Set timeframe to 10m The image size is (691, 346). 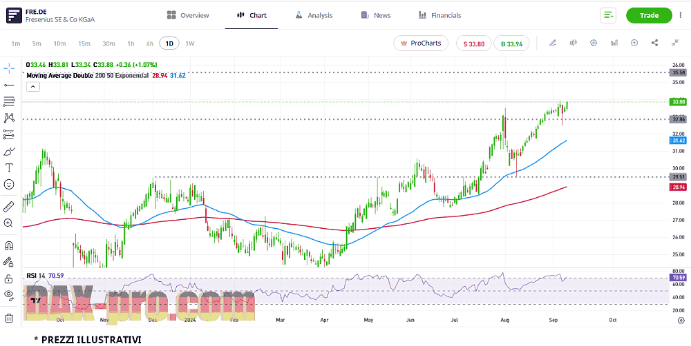(x=59, y=43)
